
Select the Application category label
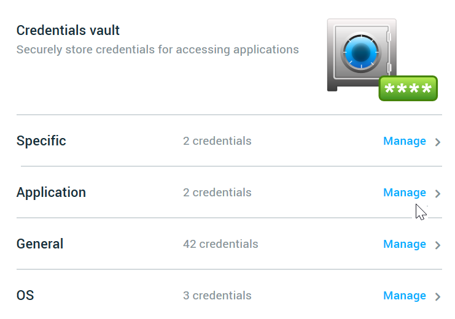pos(51,193)
